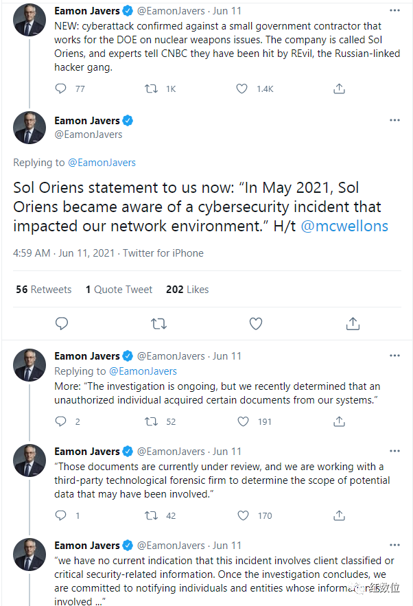Screen dimensions: 413x606
Task: Open the 1 Quote Tweet list
Action: [119, 290]
